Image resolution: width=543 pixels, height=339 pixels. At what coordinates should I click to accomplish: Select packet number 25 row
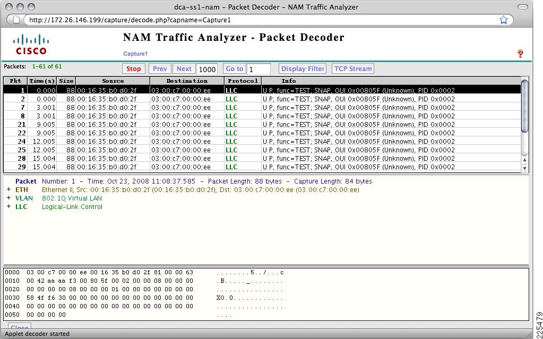262,150
